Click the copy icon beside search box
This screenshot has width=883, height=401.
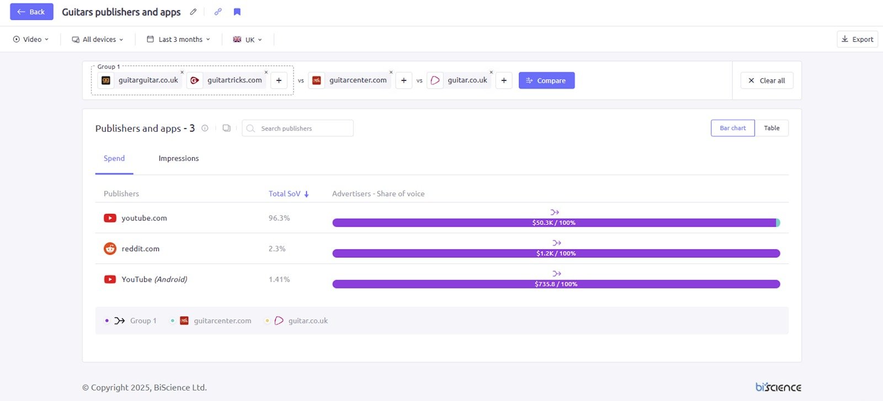[x=226, y=128]
